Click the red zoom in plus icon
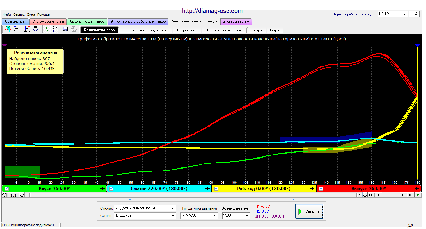 click(22, 195)
